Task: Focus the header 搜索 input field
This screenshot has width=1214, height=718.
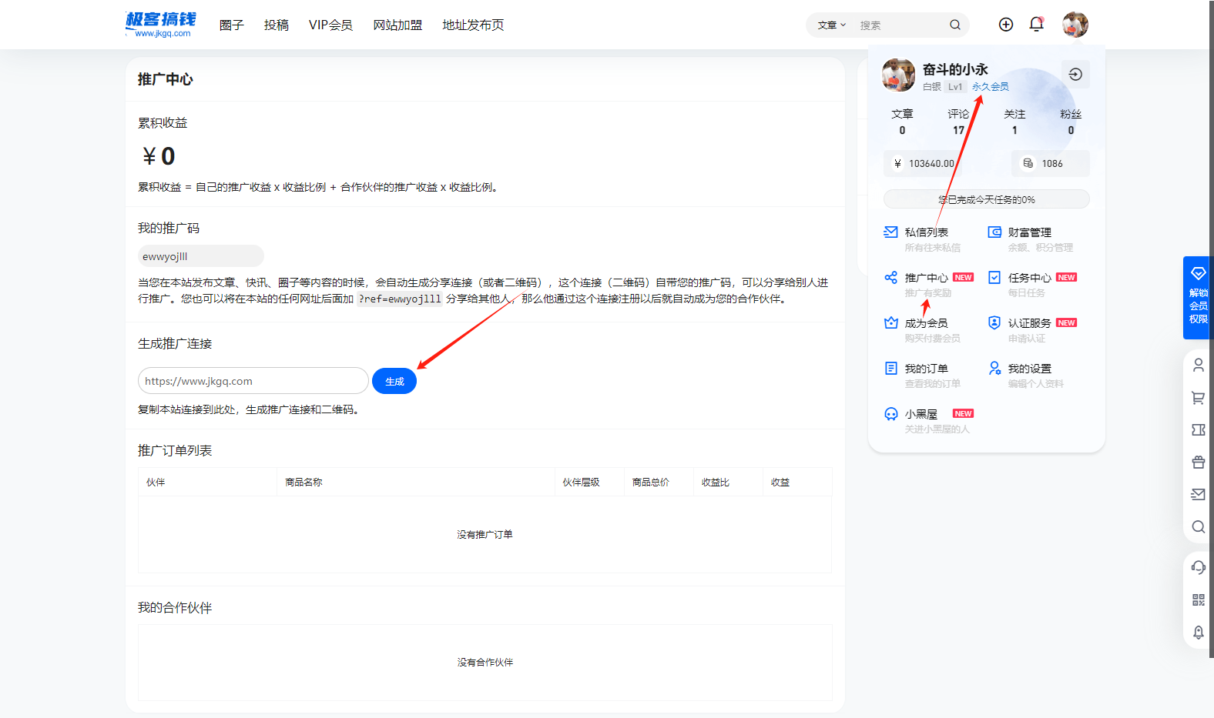Action: (901, 25)
